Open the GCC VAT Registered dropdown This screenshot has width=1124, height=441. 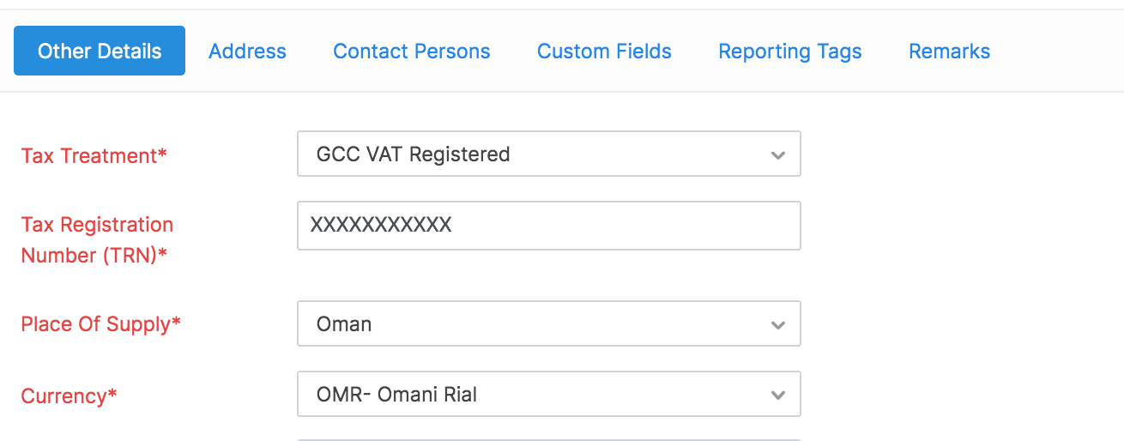(x=532, y=154)
